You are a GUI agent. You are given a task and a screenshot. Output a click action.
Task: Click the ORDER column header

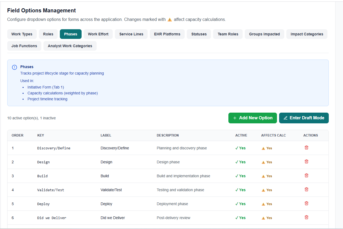point(17,135)
